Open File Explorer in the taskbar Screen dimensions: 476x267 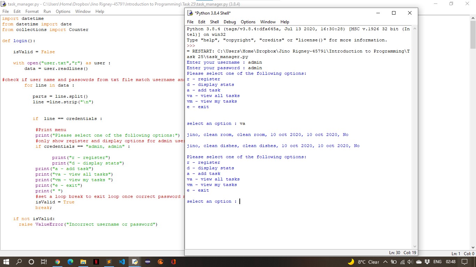coord(83,262)
